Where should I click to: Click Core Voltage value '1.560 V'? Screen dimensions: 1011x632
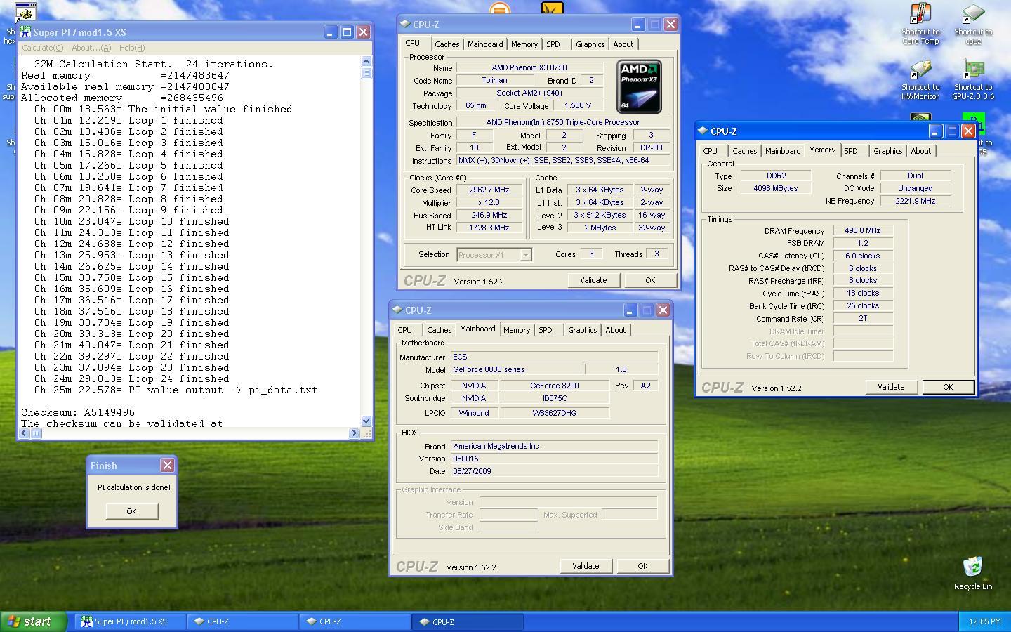pos(578,106)
